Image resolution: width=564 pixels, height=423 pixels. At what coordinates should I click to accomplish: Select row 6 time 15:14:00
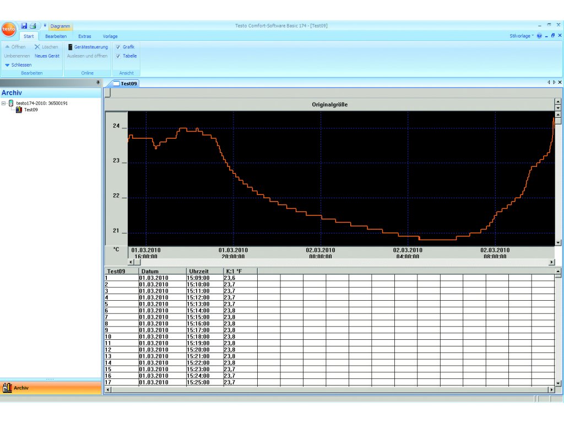[x=205, y=311]
